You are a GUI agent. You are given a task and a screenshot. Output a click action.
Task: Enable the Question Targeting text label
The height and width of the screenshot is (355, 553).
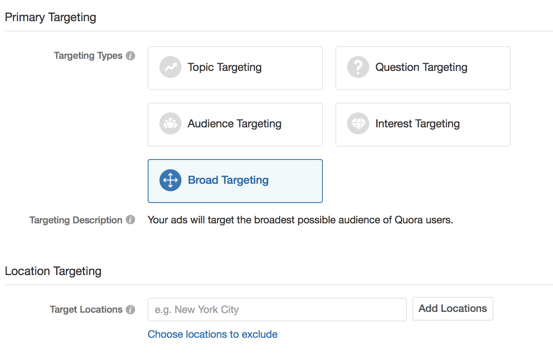(x=421, y=67)
